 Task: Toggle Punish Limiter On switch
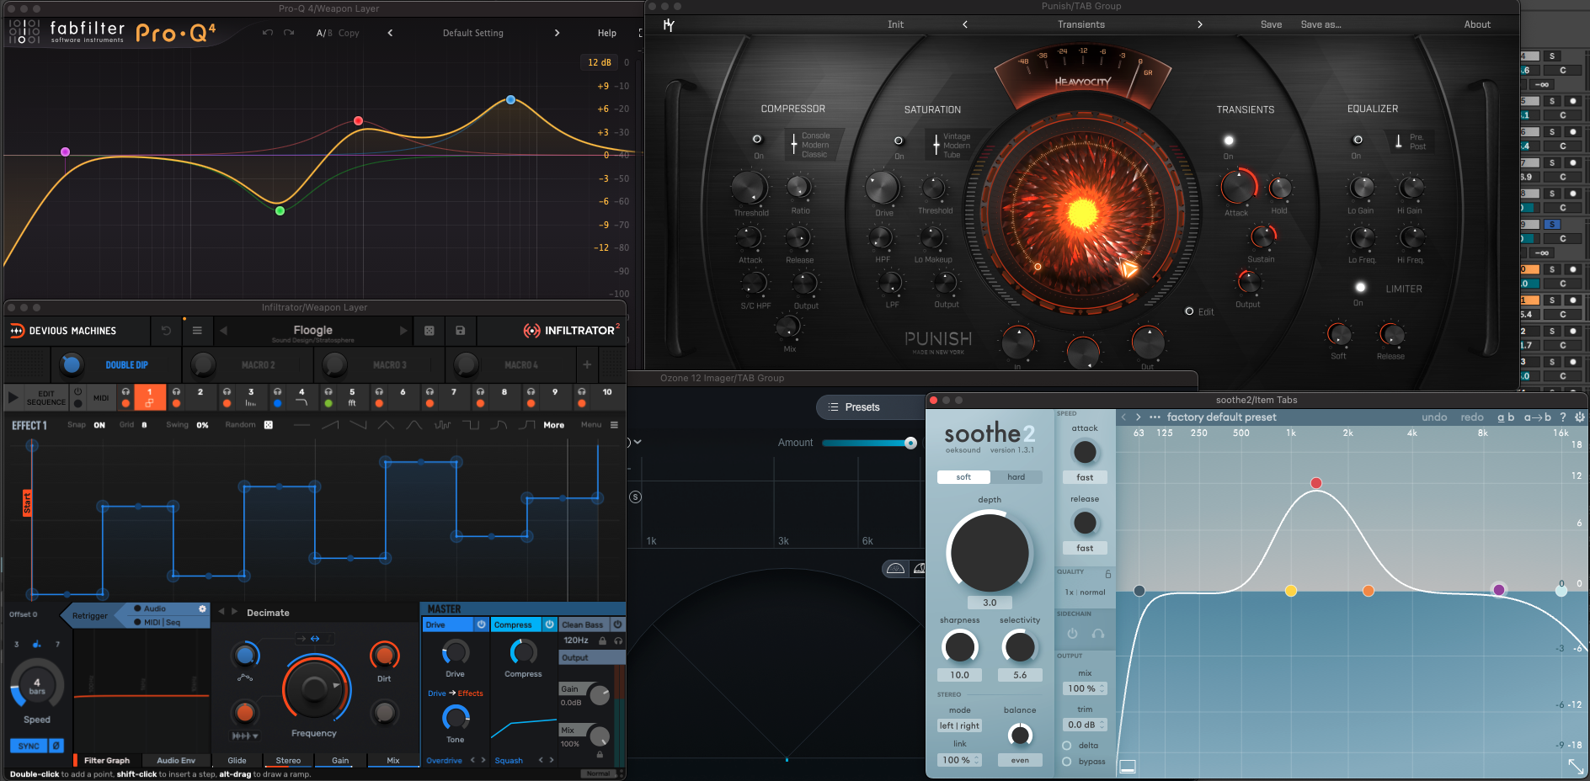1360,287
